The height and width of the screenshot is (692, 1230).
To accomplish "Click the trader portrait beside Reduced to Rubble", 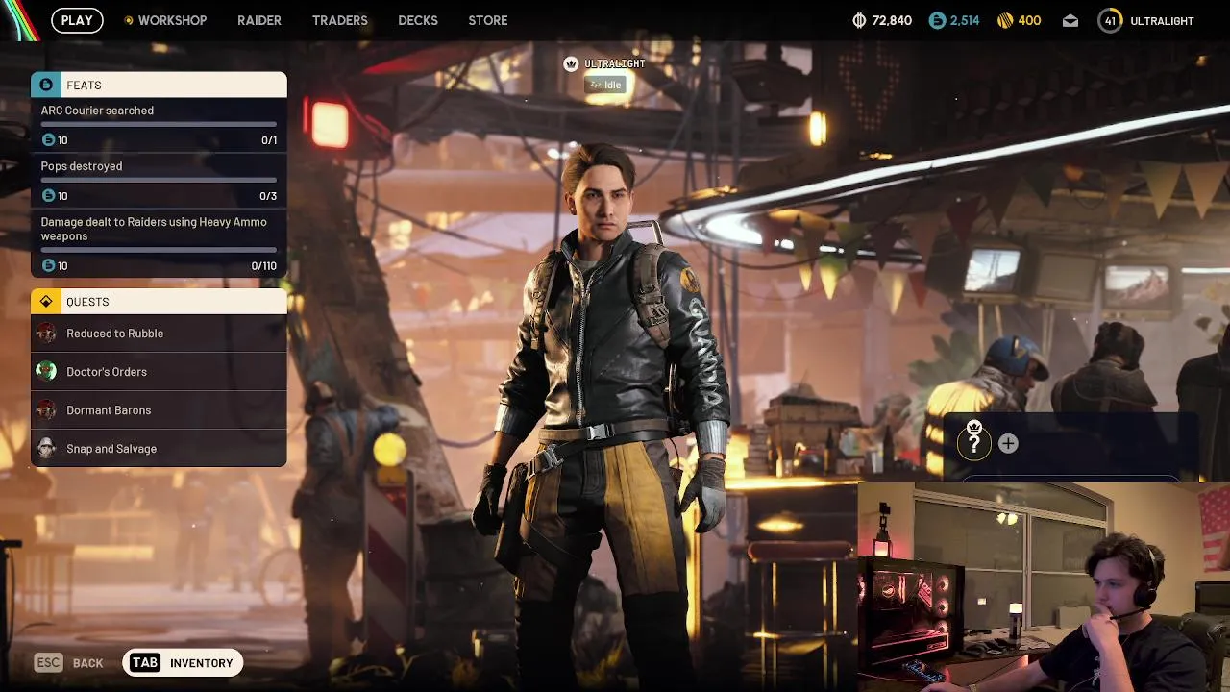I will click(46, 334).
